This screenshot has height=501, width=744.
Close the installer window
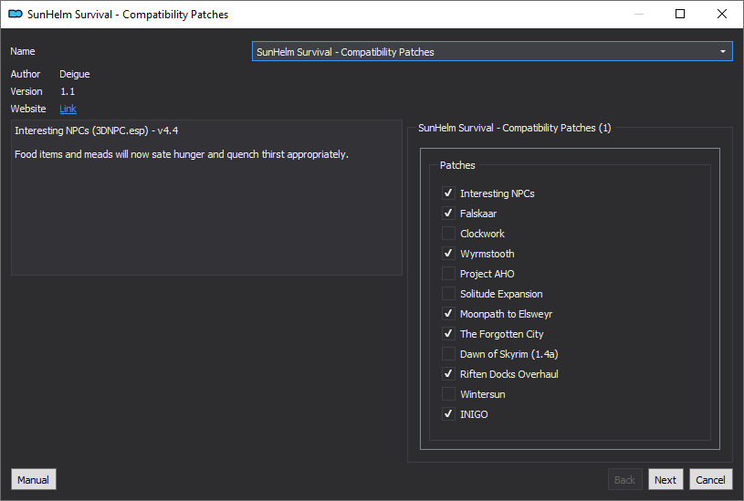[x=722, y=14]
